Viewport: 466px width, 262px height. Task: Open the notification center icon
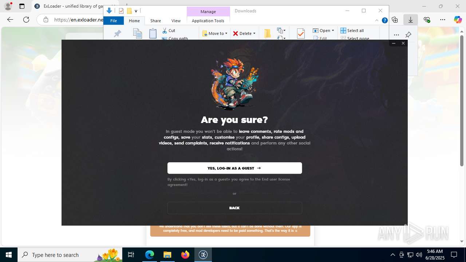point(454,255)
